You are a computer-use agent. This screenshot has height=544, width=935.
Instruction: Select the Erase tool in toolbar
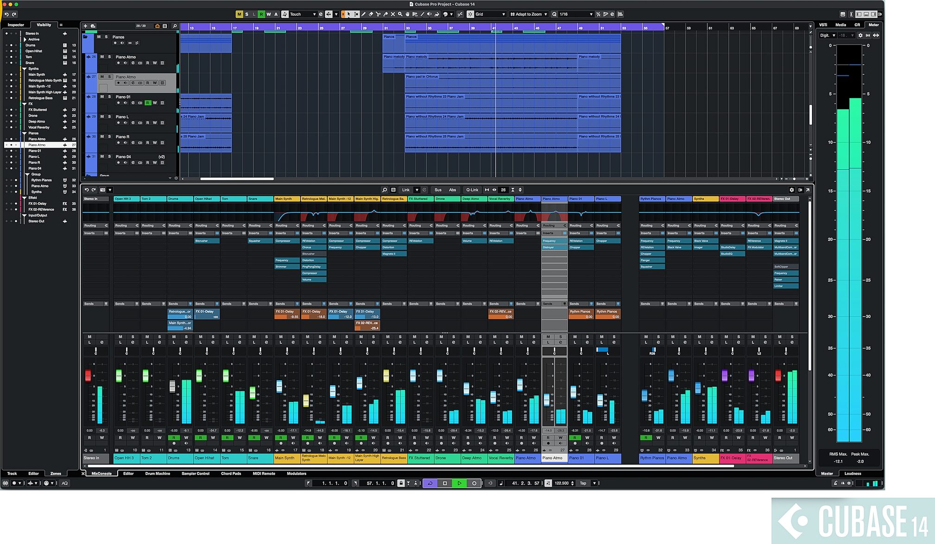[x=371, y=14]
